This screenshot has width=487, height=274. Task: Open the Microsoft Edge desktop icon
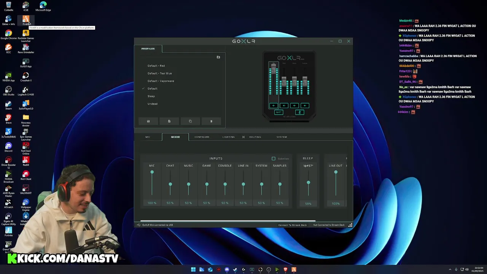[x=43, y=6]
